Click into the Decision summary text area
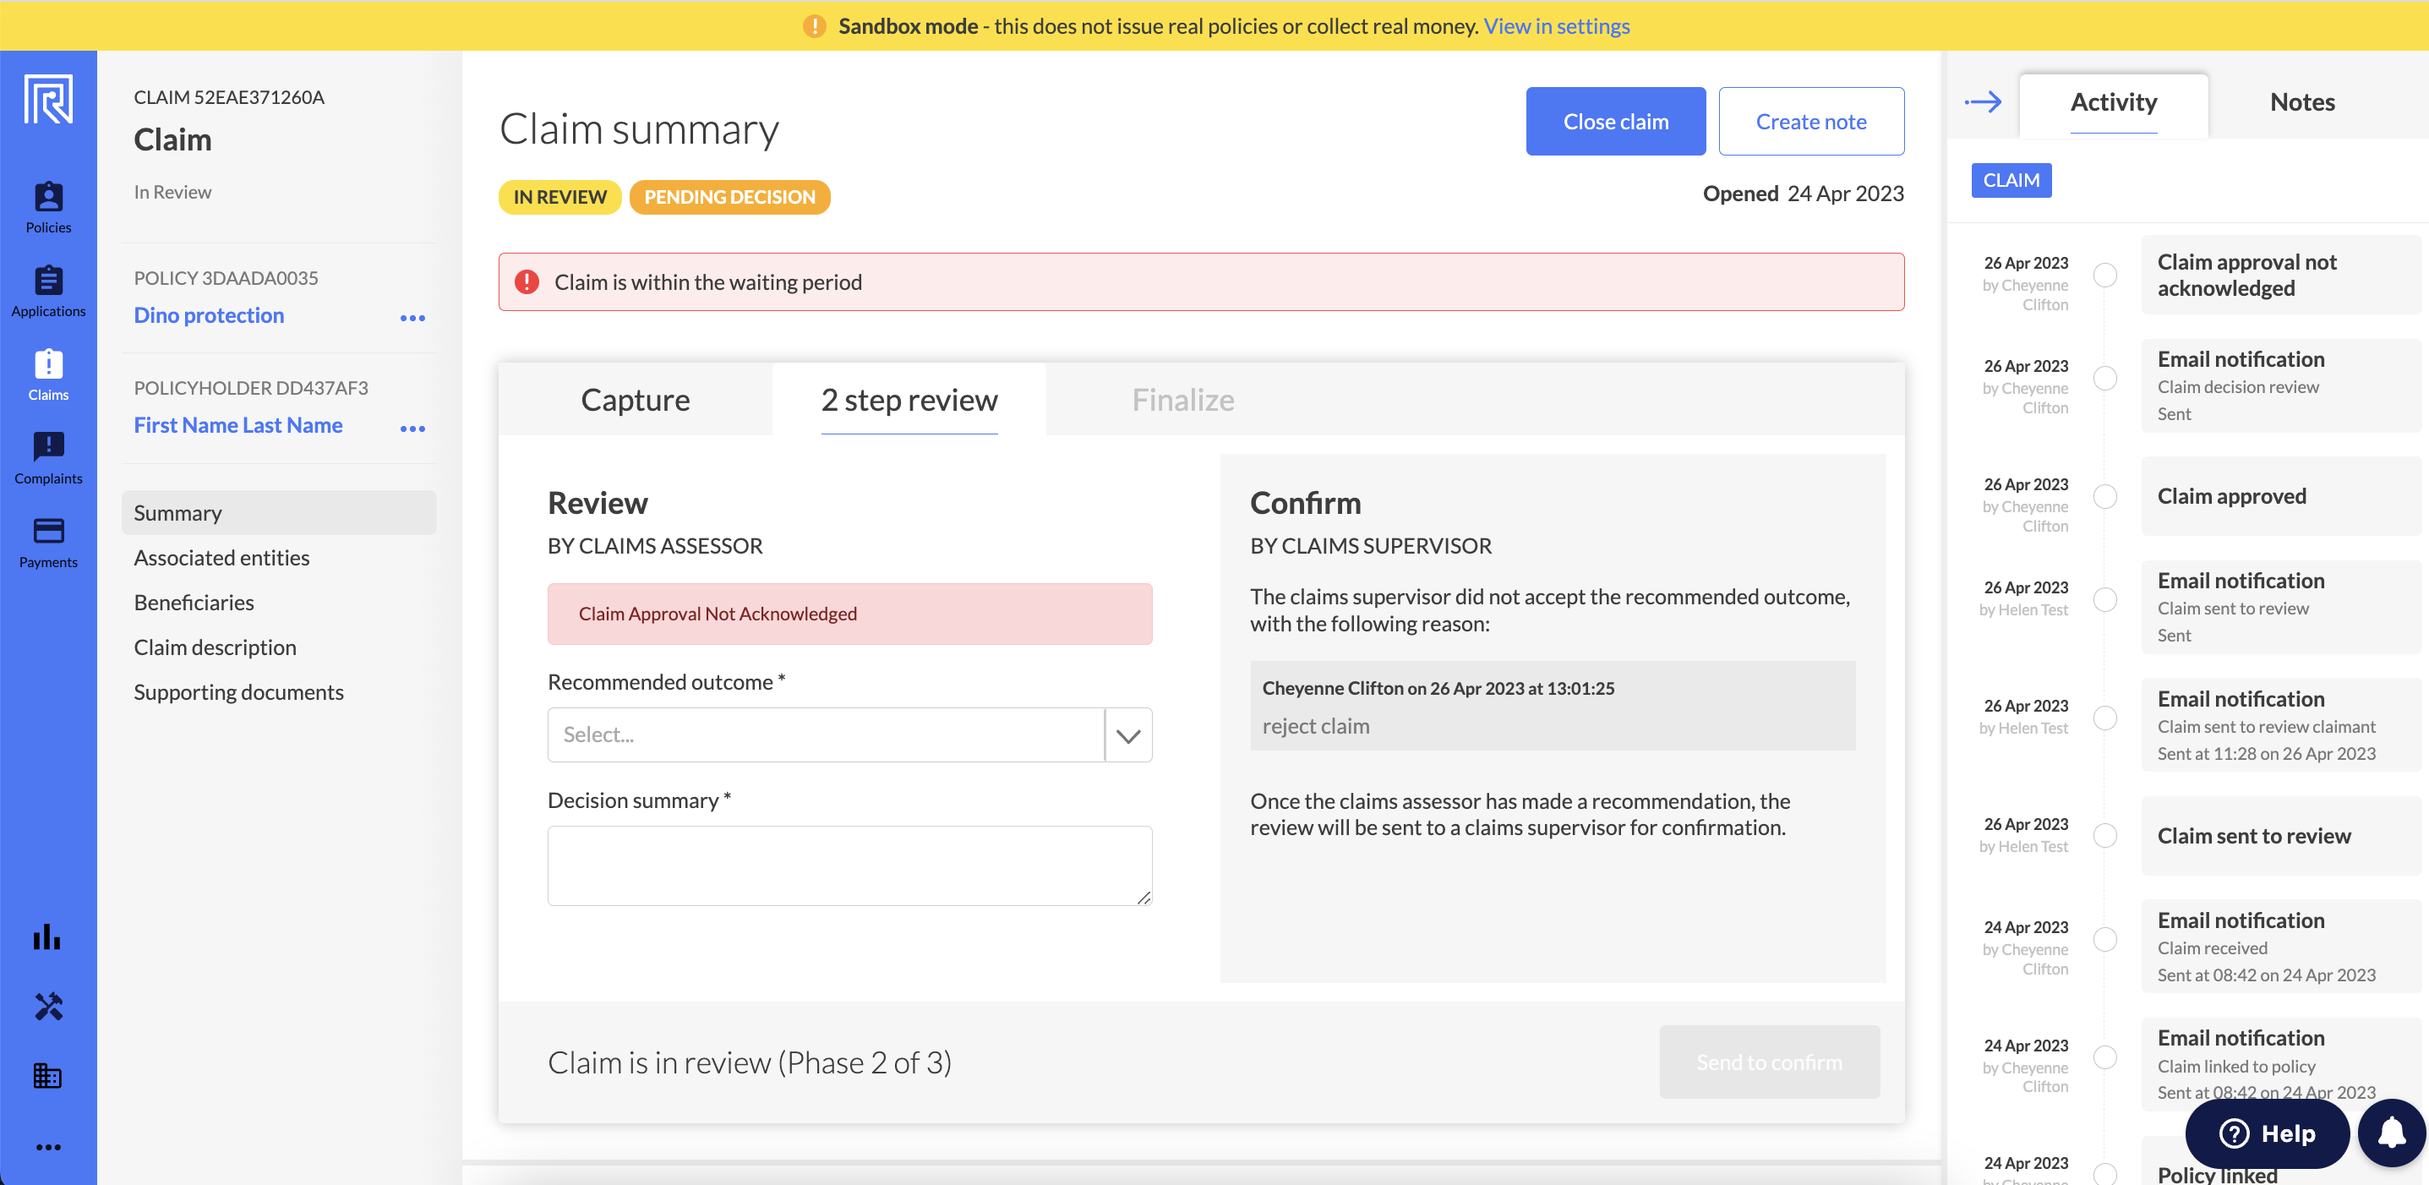Viewport: 2429px width, 1185px height. click(x=849, y=866)
